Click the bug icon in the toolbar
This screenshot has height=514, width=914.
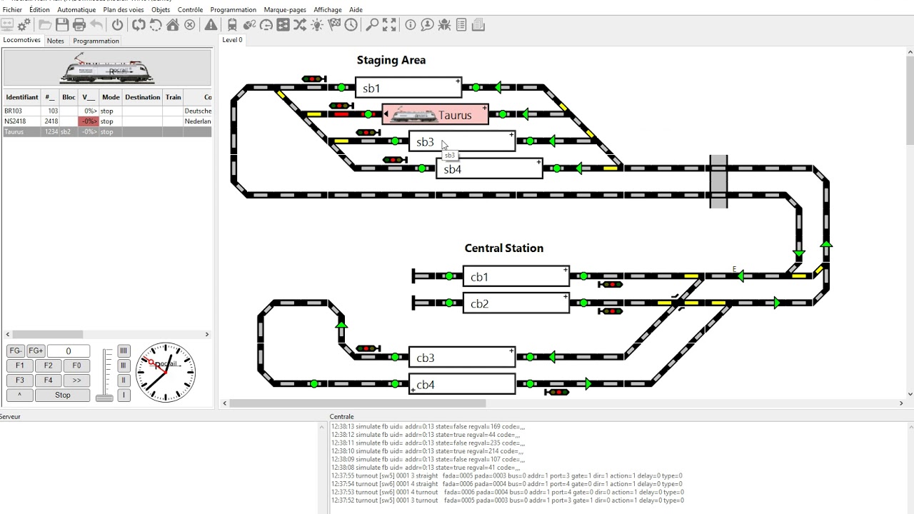[x=444, y=25]
